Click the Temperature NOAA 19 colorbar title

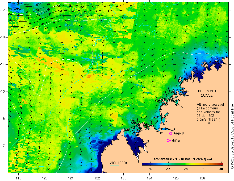coord(182,159)
